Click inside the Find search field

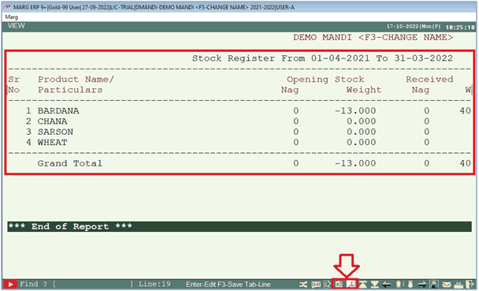point(92,284)
